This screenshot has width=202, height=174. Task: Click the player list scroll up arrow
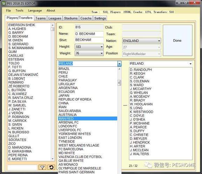coord(52,25)
